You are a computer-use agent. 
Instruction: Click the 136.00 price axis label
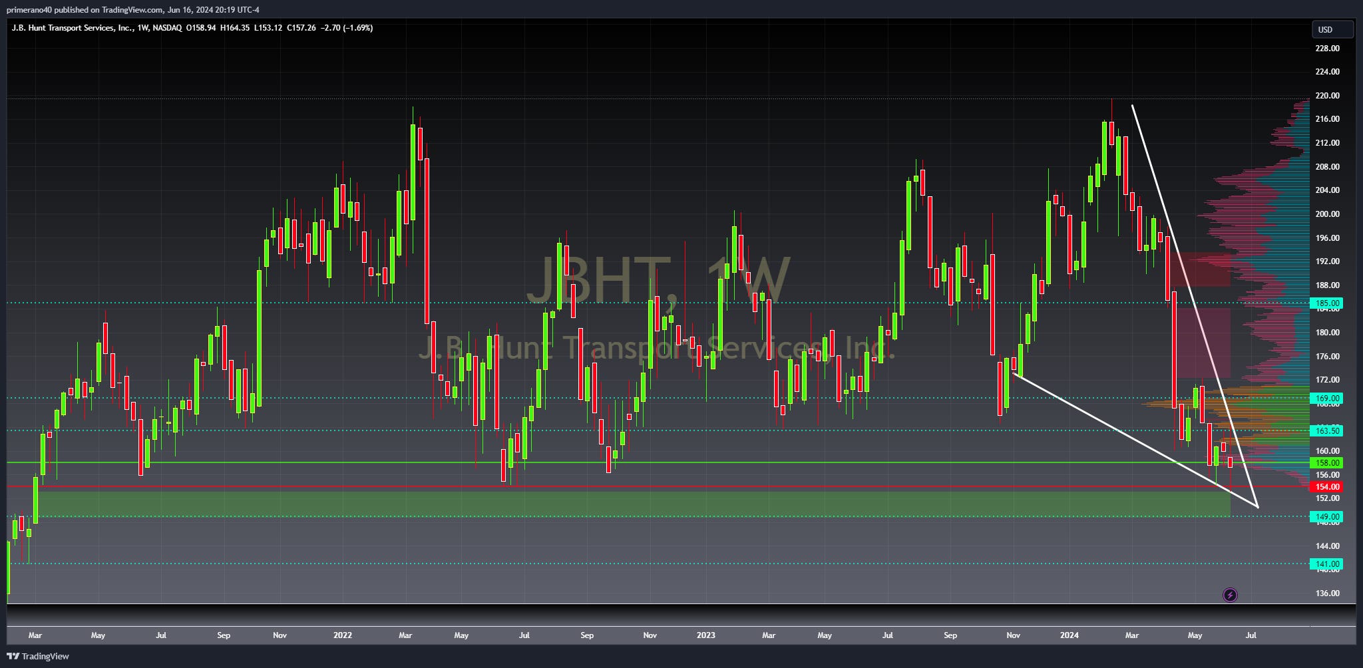[x=1328, y=593]
